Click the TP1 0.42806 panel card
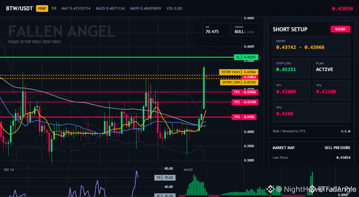This screenshot has width=359, height=197. pos(291,90)
